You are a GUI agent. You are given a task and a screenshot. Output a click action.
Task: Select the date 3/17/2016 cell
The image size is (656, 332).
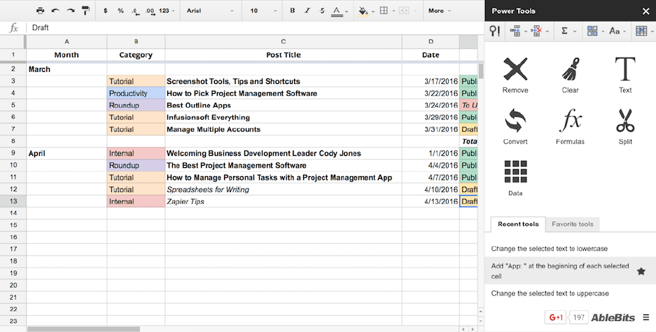click(431, 82)
